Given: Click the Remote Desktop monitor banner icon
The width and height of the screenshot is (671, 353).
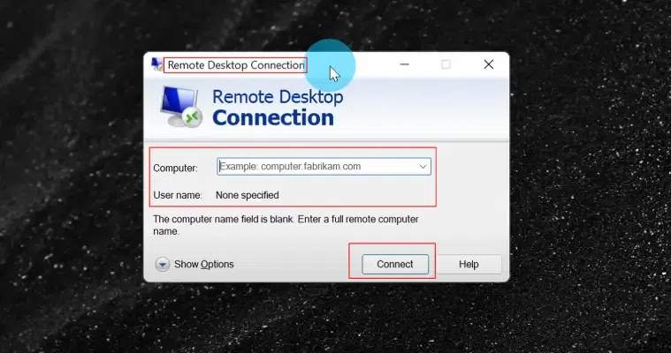Looking at the screenshot, I should click(181, 107).
